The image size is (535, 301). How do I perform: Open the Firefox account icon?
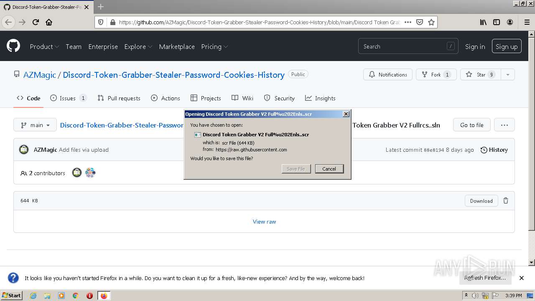tap(510, 22)
